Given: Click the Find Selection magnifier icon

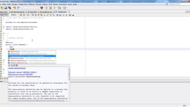Looking at the screenshot, I should coord(33,15).
